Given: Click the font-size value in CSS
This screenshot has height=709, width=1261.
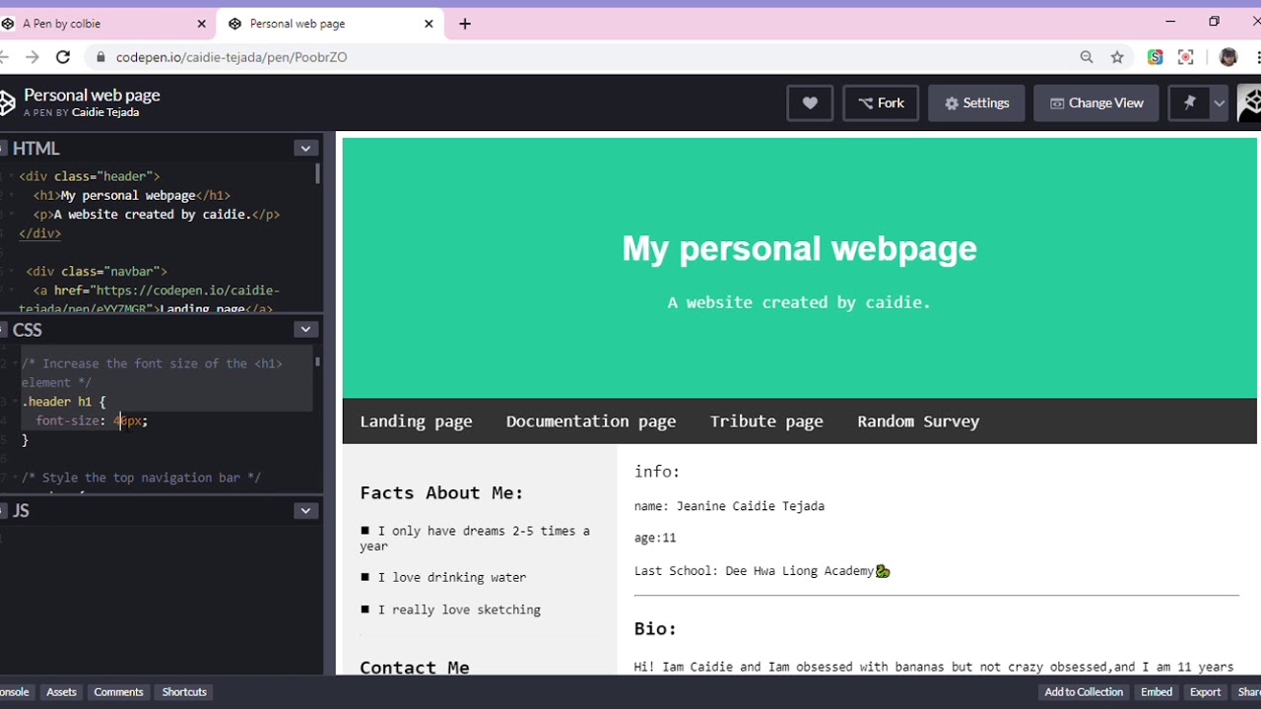Looking at the screenshot, I should (128, 420).
